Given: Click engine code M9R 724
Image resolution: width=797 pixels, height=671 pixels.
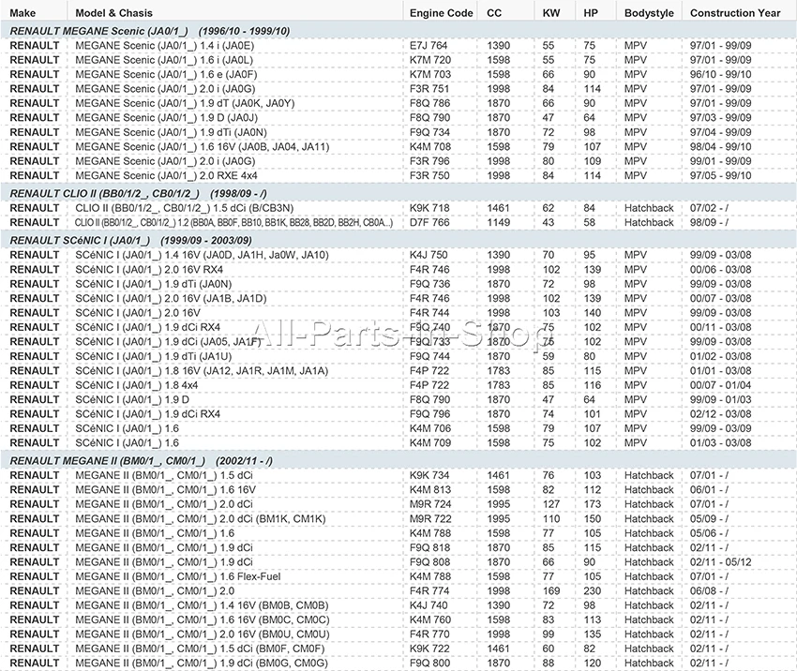Looking at the screenshot, I should pyautogui.click(x=430, y=504).
